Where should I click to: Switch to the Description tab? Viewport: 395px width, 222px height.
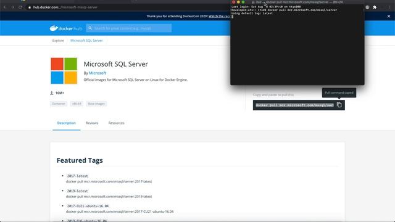coord(67,123)
